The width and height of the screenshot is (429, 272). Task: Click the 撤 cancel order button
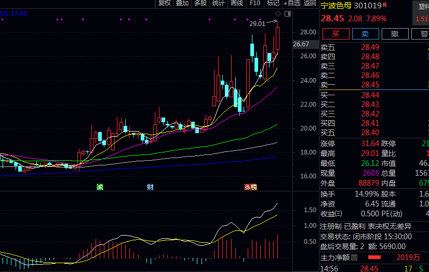pos(395,34)
